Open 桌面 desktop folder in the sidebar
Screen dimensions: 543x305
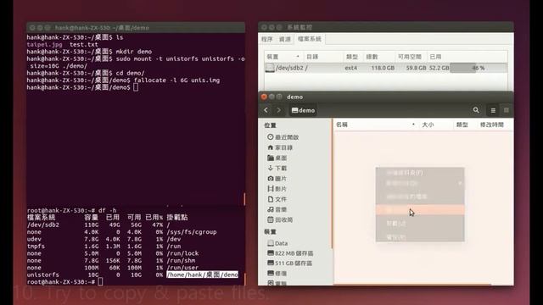point(277,158)
